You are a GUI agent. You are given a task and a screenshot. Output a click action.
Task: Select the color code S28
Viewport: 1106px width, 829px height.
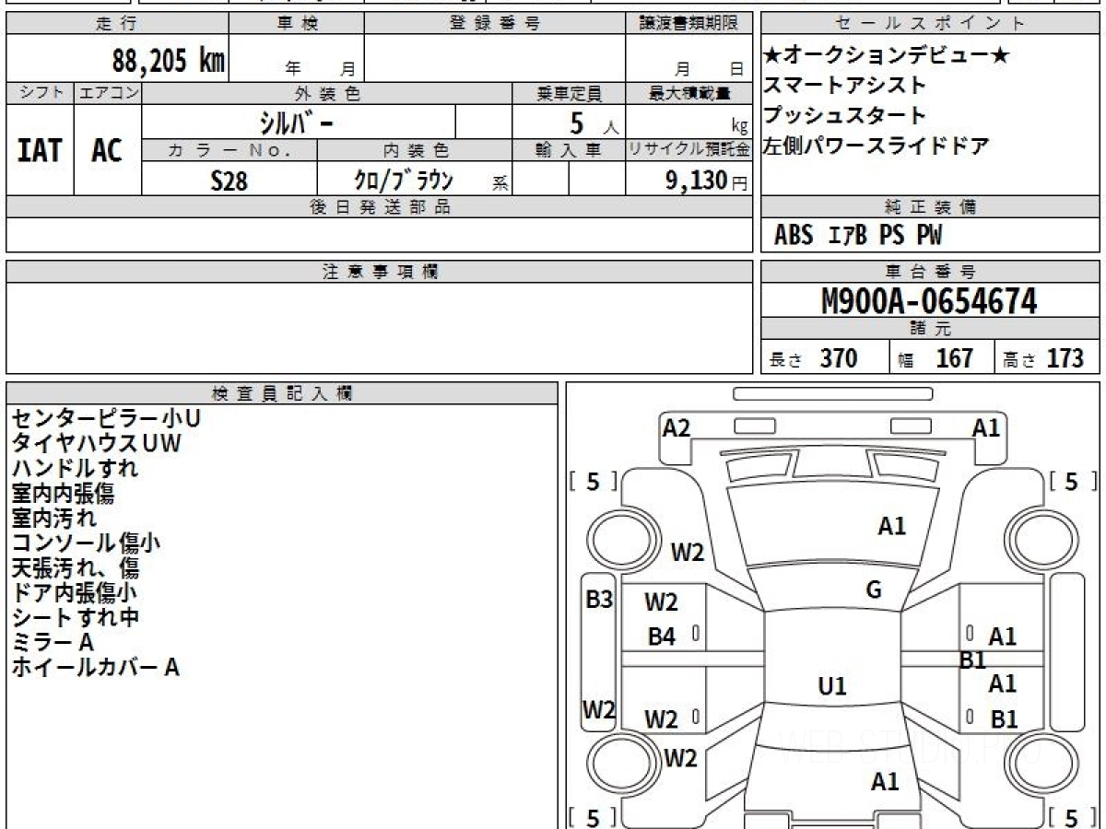[229, 181]
